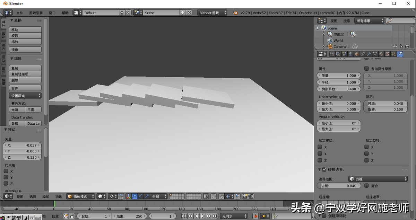Open the World properties tab icon

point(350,54)
